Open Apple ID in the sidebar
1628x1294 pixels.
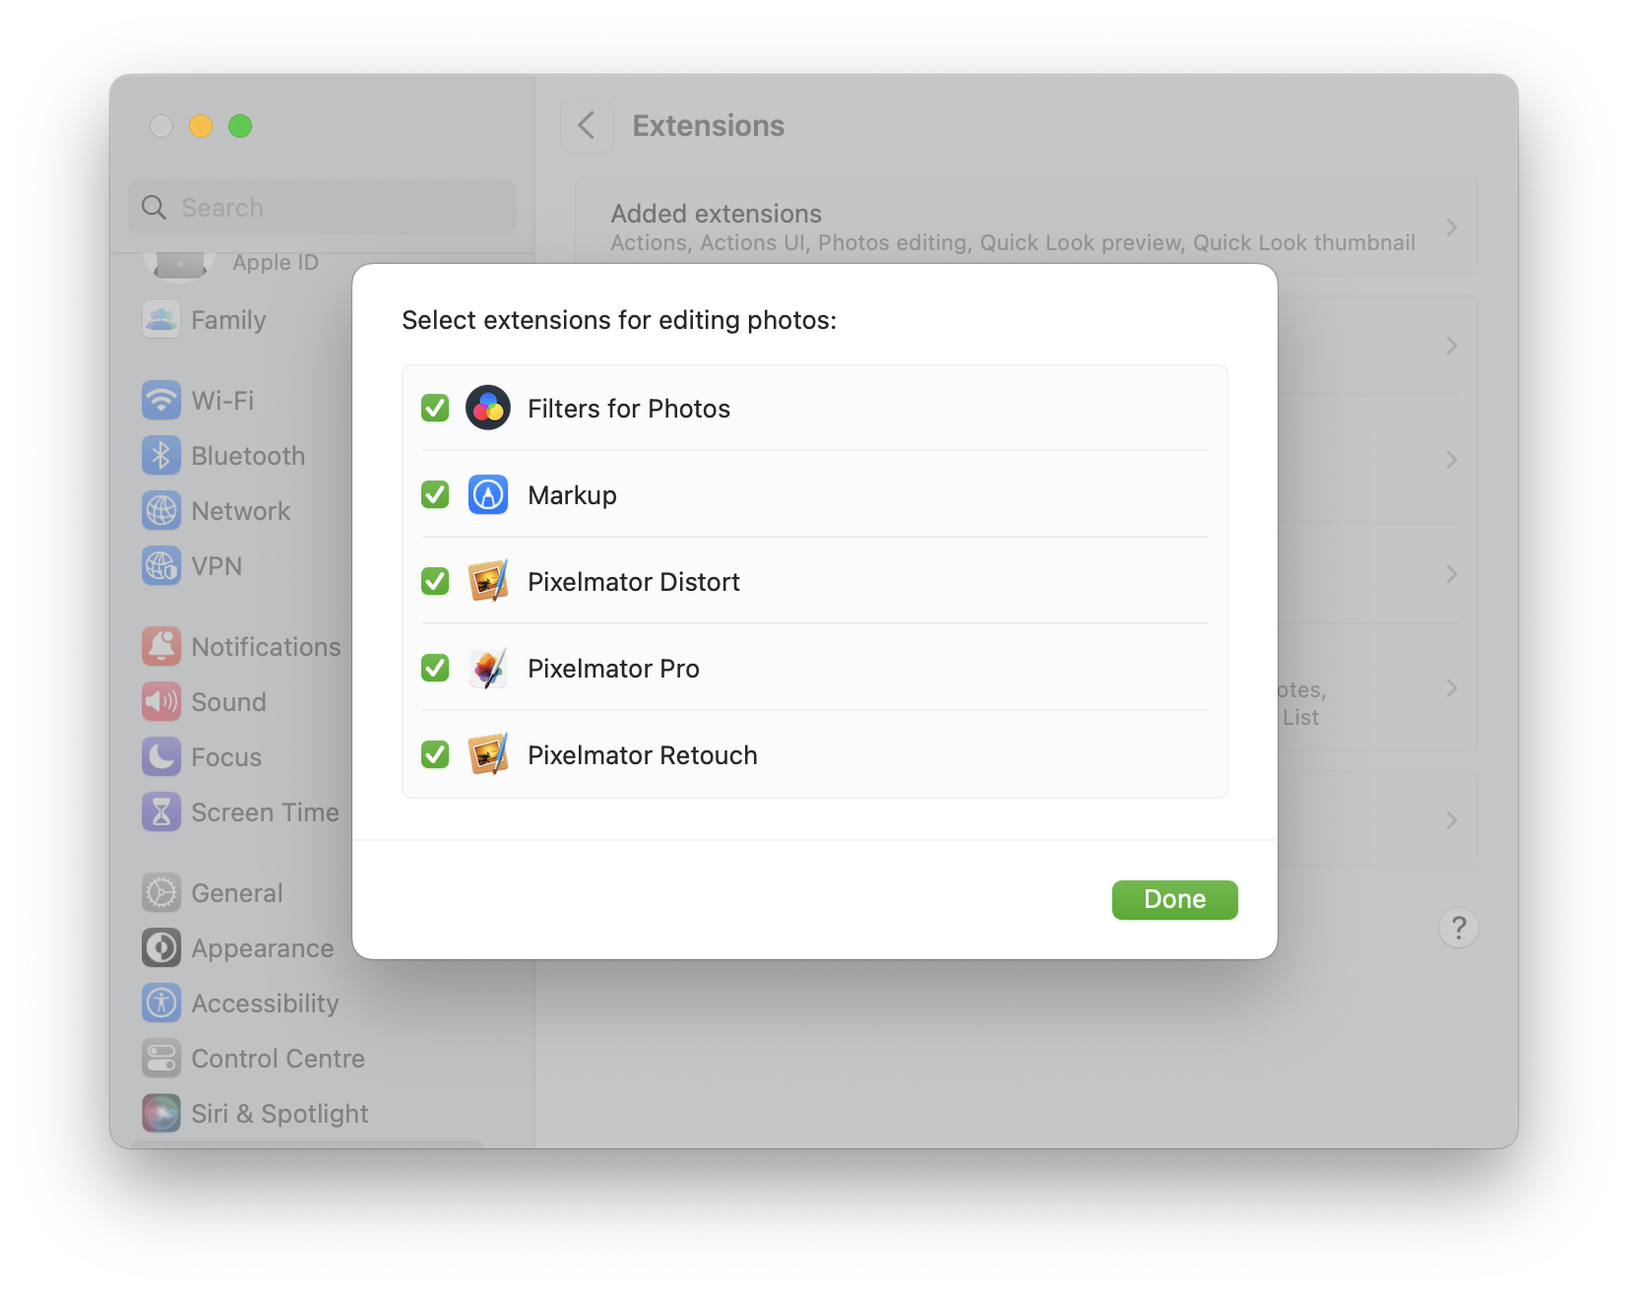pos(276,262)
